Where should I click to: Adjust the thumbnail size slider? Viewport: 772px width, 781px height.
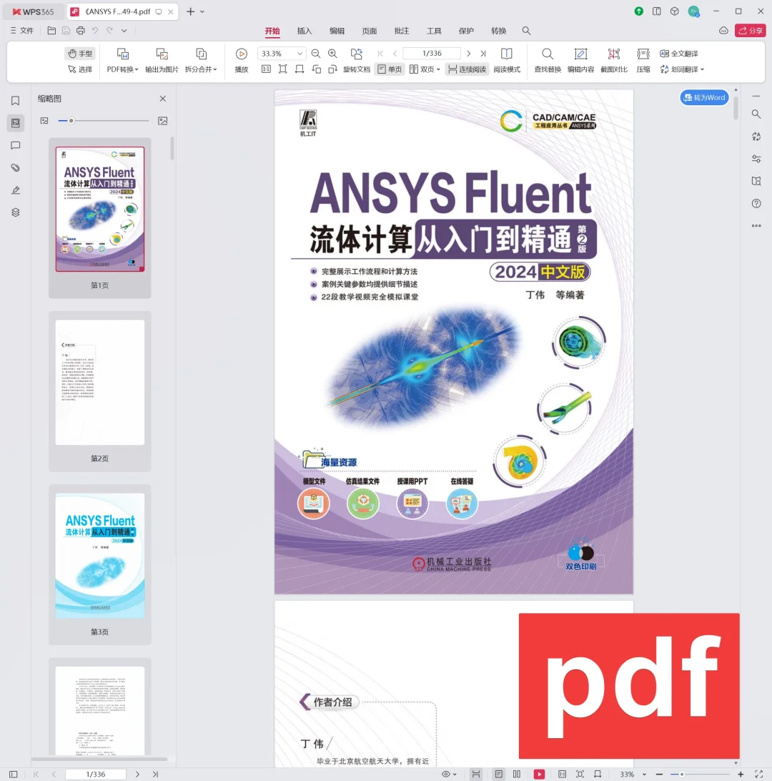point(71,121)
